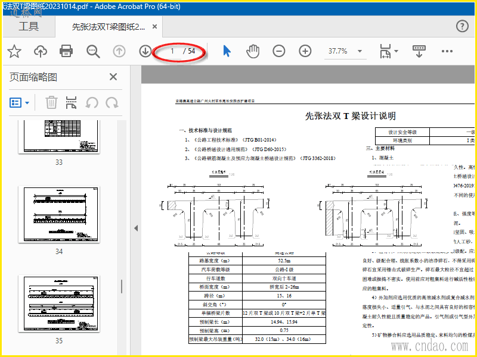Select the page 35 thumbnail

(x=59, y=303)
